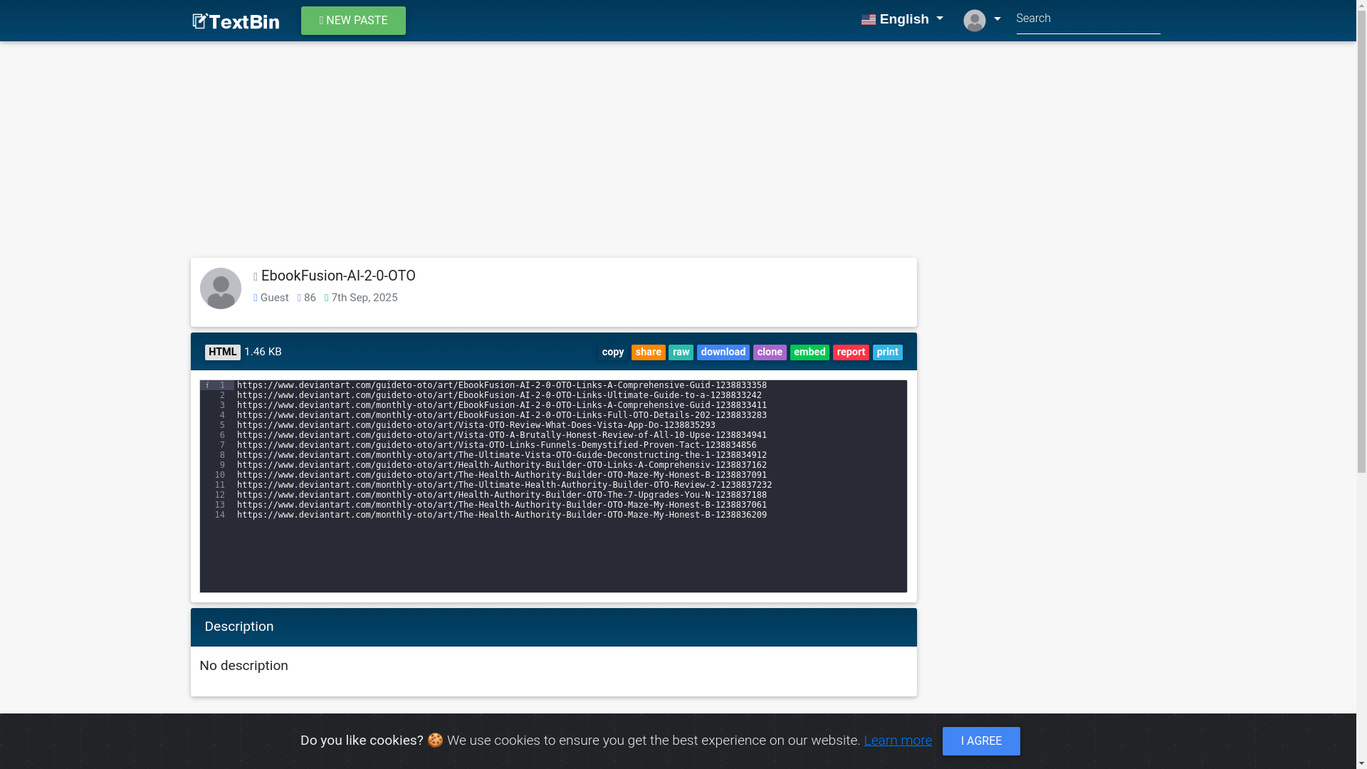1367x769 pixels.
Task: Click the HTML syntax badge
Action: tap(222, 352)
